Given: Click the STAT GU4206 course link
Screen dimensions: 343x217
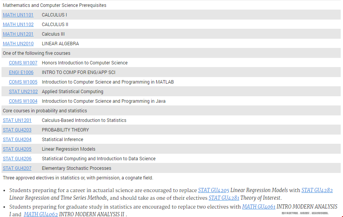Looking at the screenshot, I should coord(17,159).
